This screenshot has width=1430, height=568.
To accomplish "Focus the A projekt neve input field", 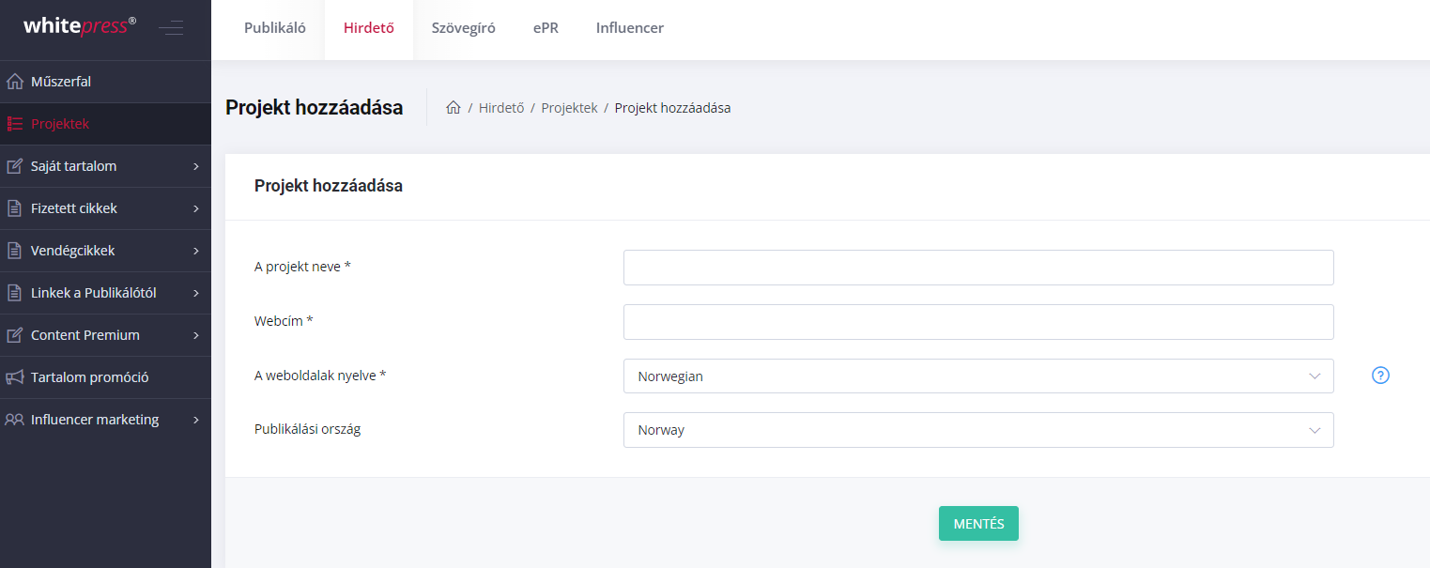I will click(978, 268).
